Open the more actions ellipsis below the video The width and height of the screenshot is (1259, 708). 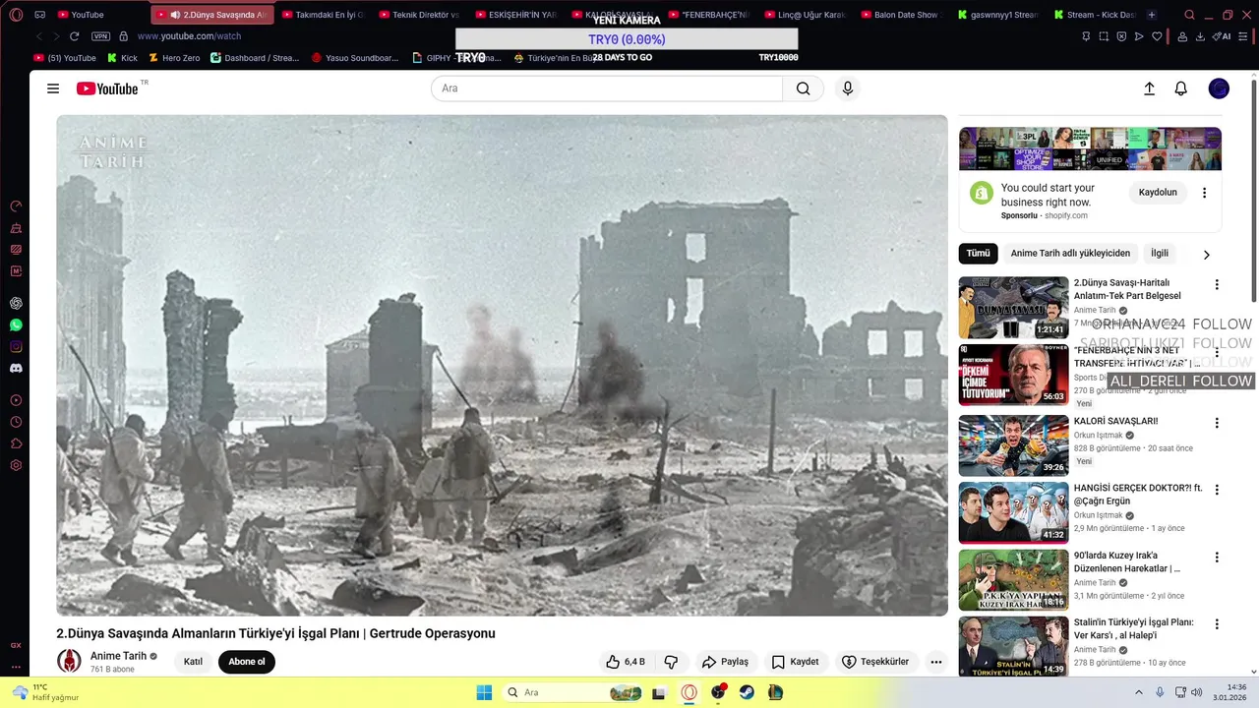click(x=936, y=662)
